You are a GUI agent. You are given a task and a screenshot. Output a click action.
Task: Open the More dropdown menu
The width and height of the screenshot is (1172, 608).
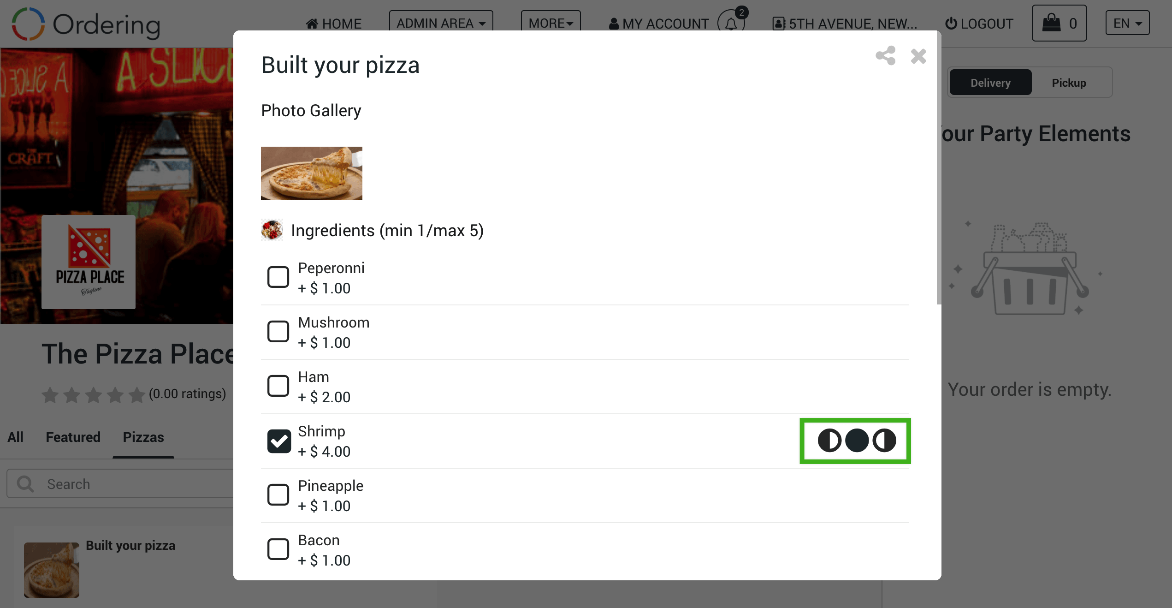click(550, 23)
